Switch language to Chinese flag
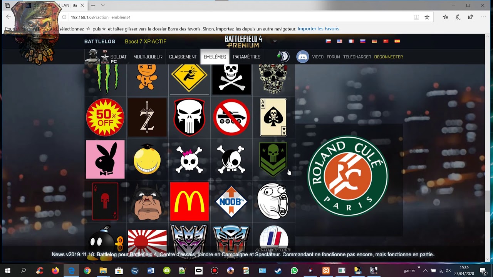 coord(386,41)
